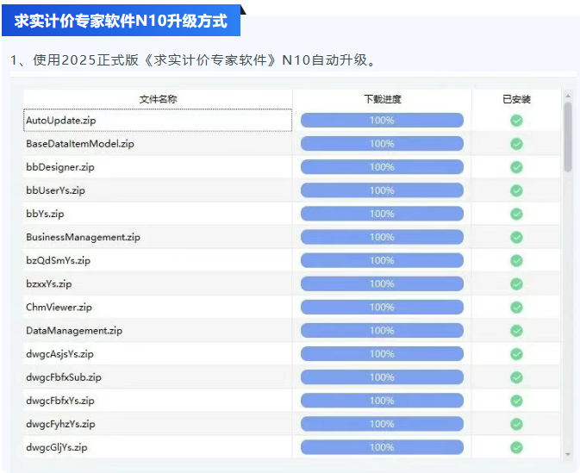This screenshot has width=580, height=473.
Task: Select the bbDesigner.zip file name
Action: click(x=60, y=167)
